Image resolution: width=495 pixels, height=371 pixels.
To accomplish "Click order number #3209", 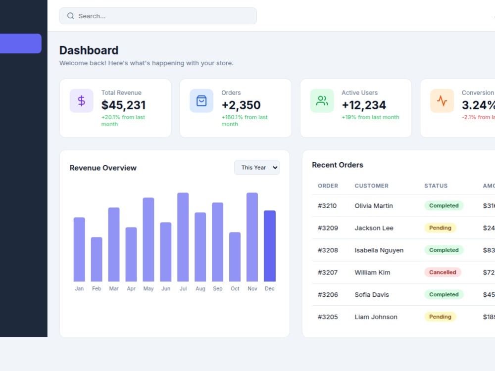I will click(328, 228).
